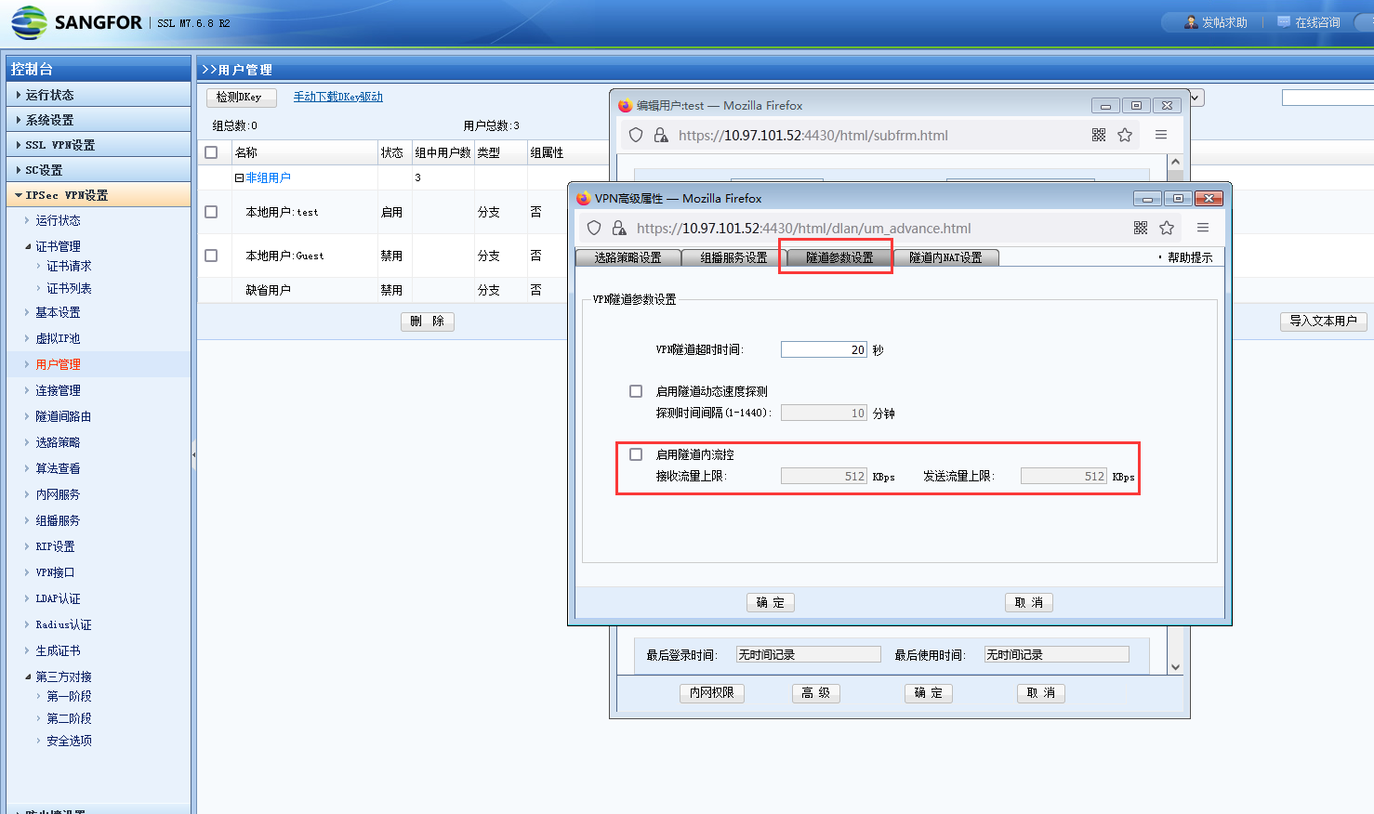
Task: Bookmark the um_advance.html page with star icon
Action: click(1167, 228)
